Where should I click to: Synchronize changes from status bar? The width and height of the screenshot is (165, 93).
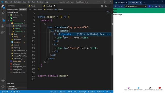click(x=11, y=92)
